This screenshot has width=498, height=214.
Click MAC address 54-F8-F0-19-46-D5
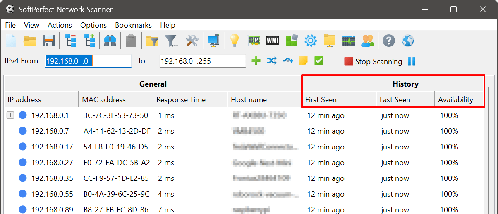coord(116,147)
